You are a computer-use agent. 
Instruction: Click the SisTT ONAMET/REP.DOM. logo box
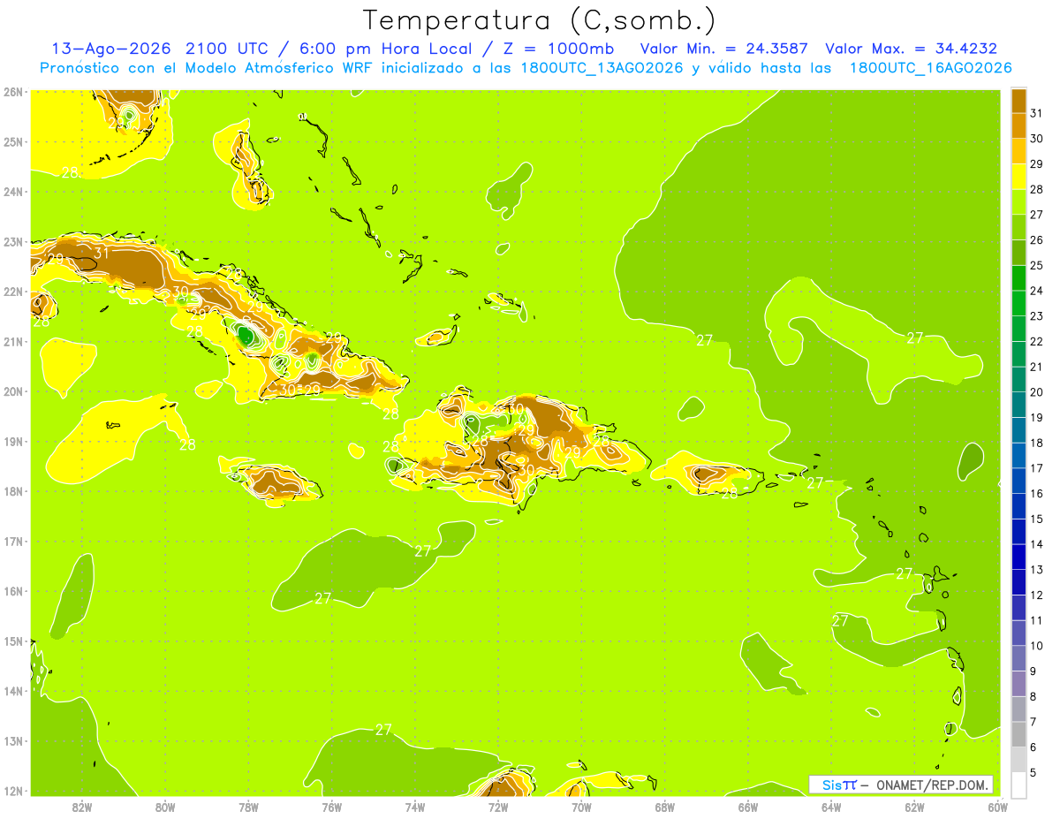coord(901,785)
